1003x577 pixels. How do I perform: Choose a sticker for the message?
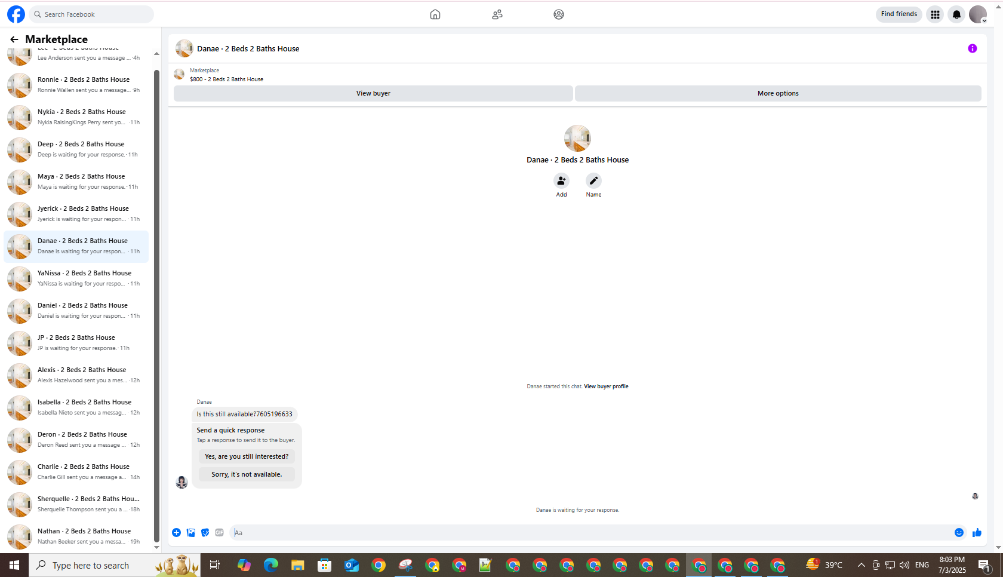(205, 533)
